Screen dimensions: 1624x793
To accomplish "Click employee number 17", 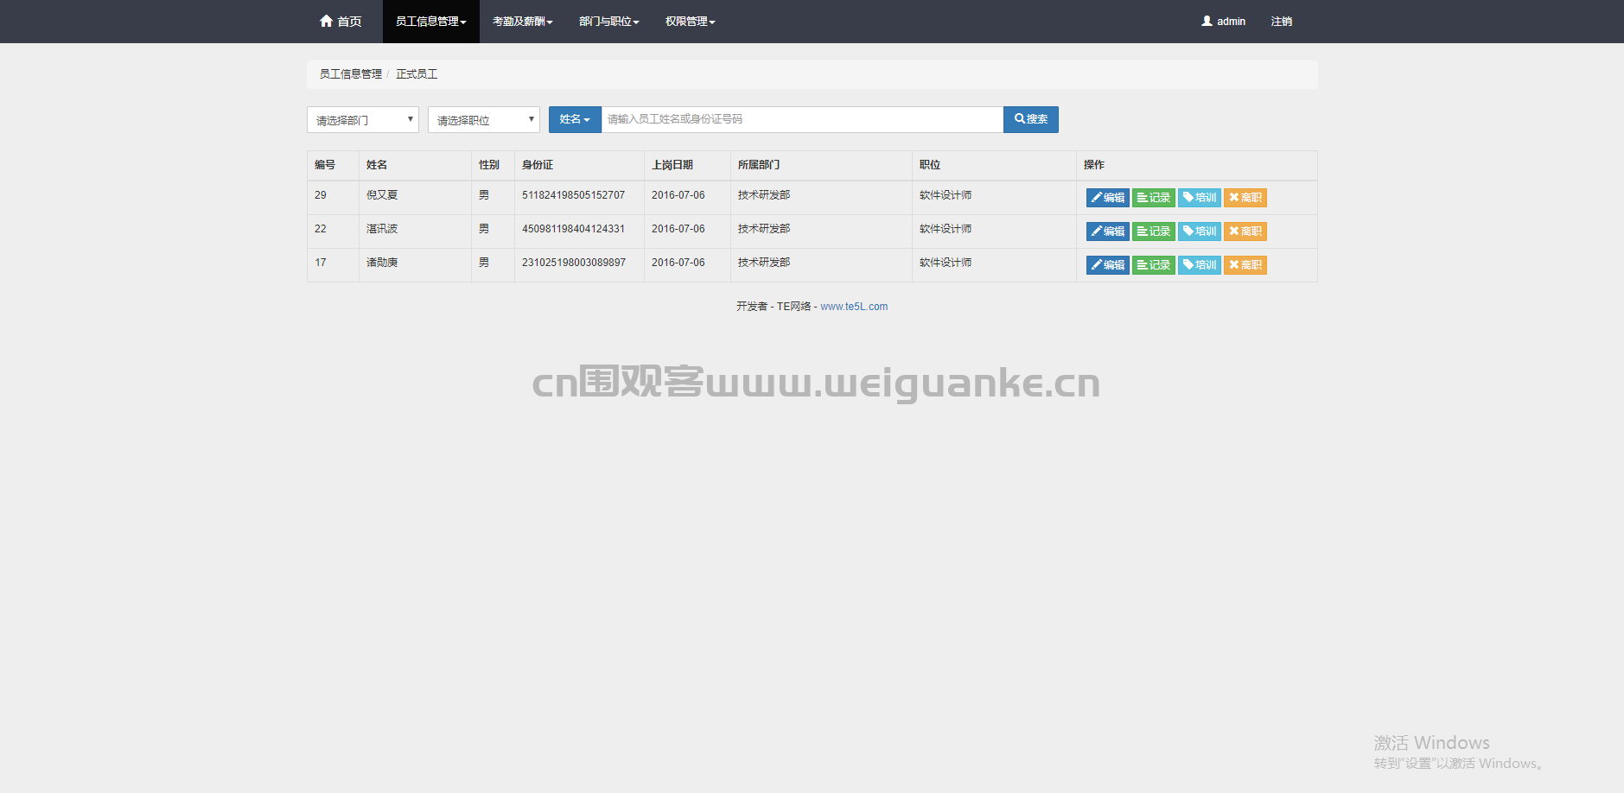I will tap(321, 263).
